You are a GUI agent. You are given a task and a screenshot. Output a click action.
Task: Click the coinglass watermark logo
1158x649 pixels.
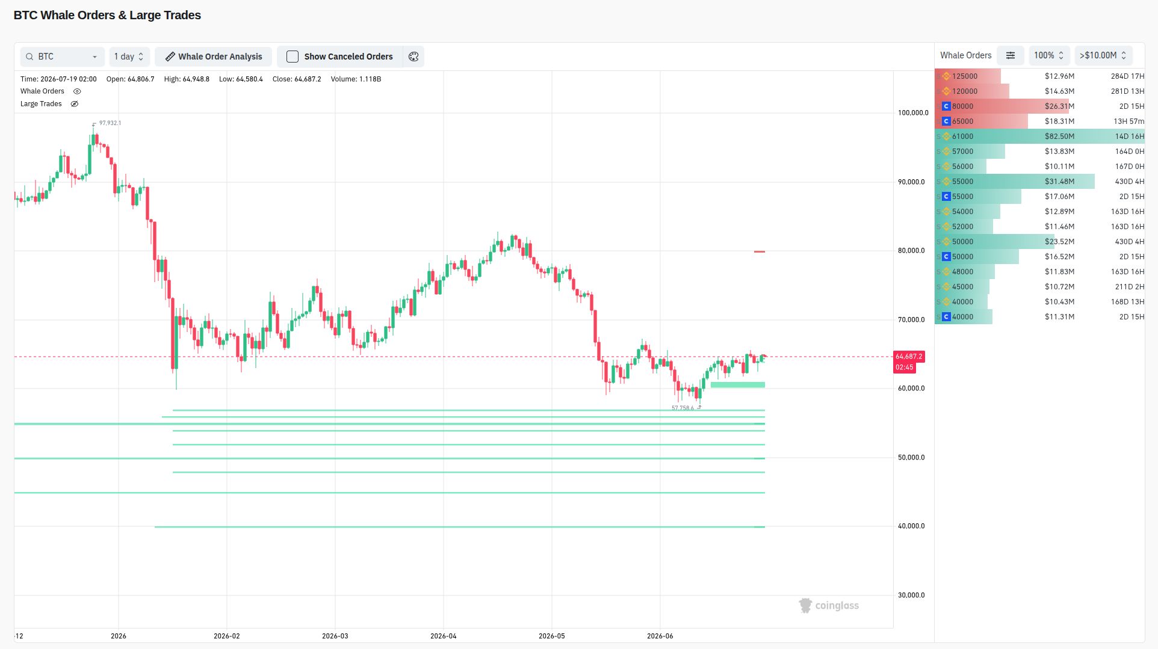[x=829, y=606]
